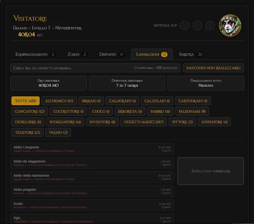This screenshot has height=224, width=254.
Task: Select the Cuoco filter
Action: (x=101, y=111)
